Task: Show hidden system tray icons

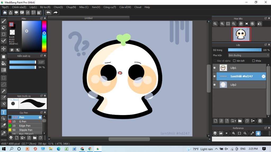Action: coord(216,149)
